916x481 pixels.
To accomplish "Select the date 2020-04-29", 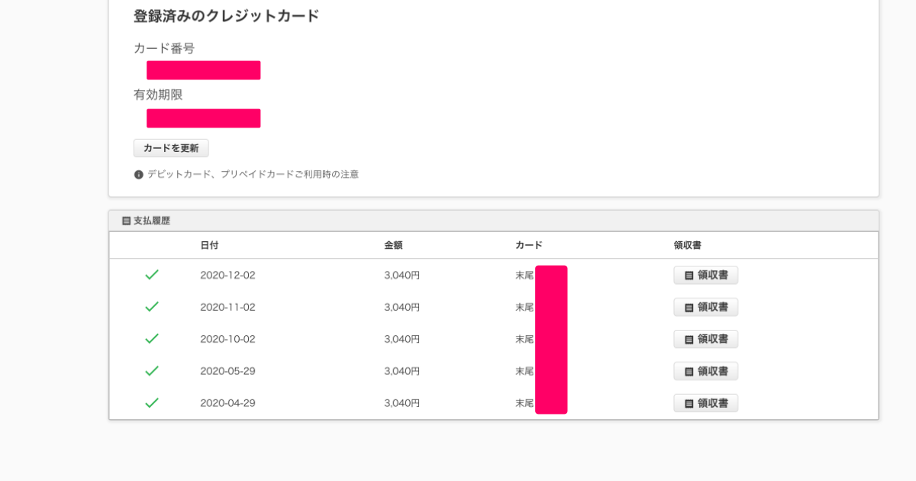I will [227, 404].
